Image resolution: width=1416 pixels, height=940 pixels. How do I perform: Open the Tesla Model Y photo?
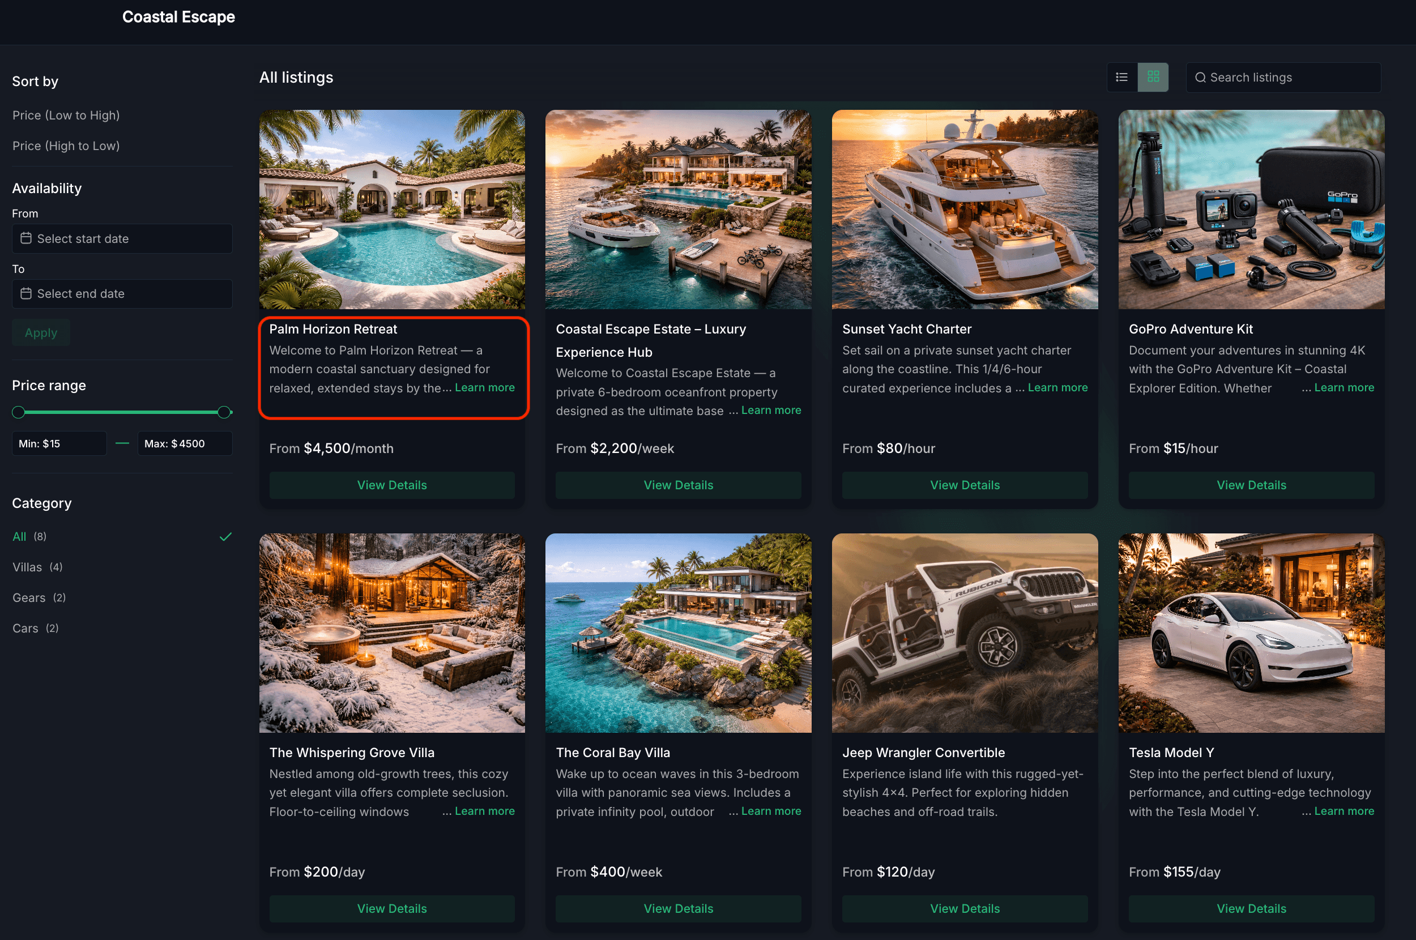pos(1252,633)
